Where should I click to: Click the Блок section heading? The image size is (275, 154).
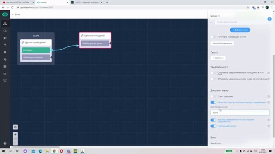(213, 137)
